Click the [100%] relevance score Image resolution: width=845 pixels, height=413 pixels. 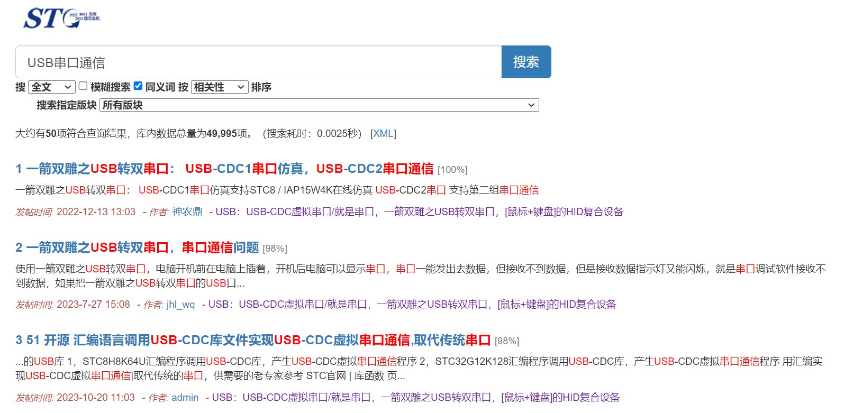click(x=452, y=170)
